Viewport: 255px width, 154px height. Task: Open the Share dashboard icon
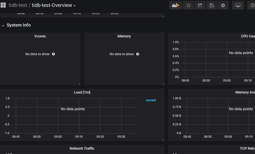pos(200,5)
